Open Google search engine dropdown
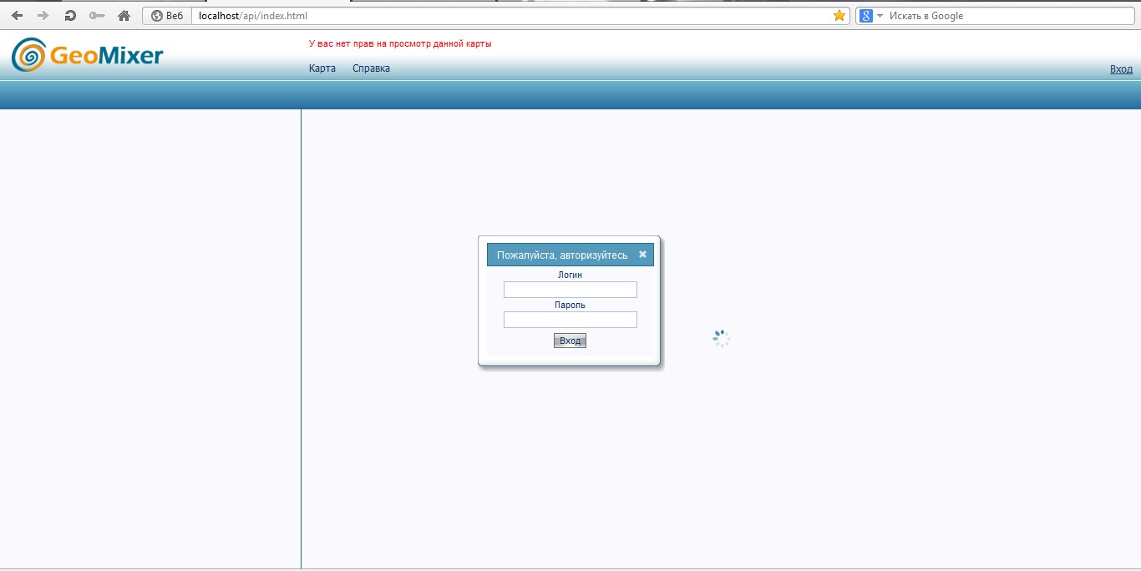The height and width of the screenshot is (571, 1141). 880,16
